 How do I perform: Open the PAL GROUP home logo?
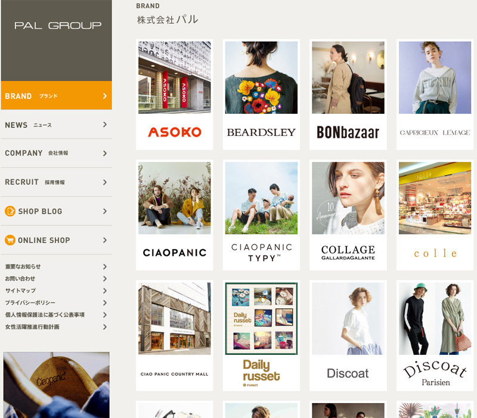58,26
